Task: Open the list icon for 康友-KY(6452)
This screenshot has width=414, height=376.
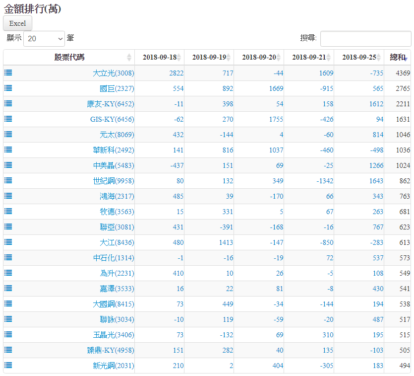Action: click(x=8, y=103)
